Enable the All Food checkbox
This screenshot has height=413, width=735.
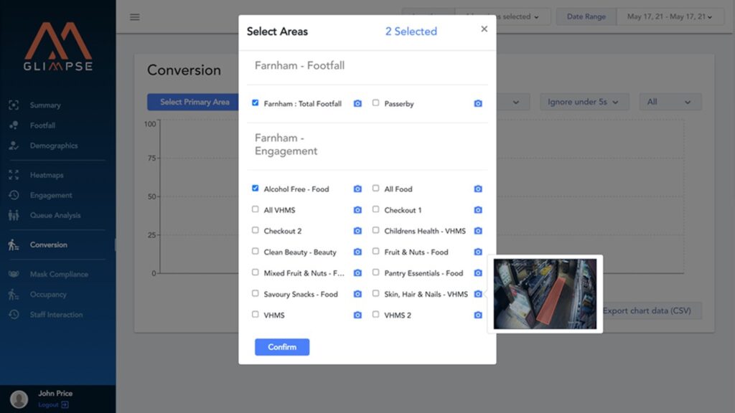tap(375, 189)
